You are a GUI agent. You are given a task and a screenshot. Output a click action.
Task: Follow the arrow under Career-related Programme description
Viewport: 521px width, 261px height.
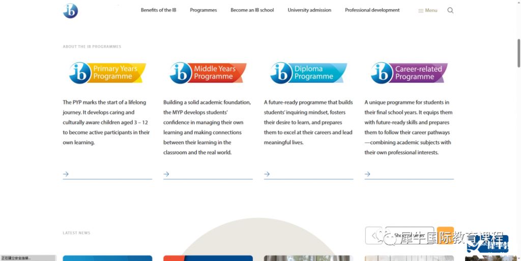[367, 174]
